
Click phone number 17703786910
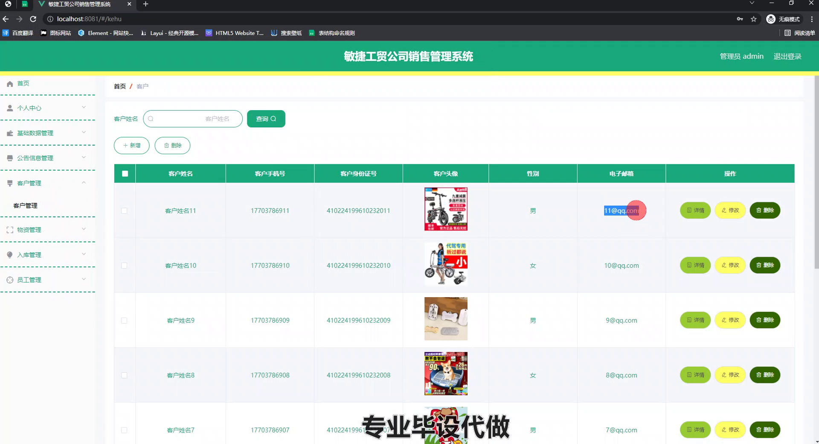point(270,266)
